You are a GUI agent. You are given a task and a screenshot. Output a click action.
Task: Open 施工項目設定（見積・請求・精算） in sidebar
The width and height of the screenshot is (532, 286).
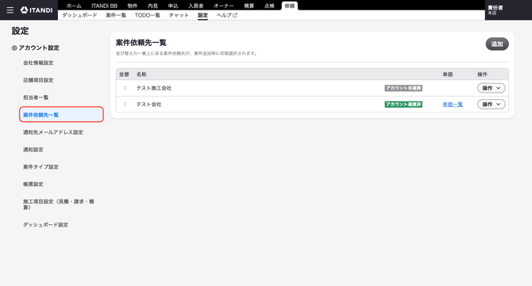[58, 204]
